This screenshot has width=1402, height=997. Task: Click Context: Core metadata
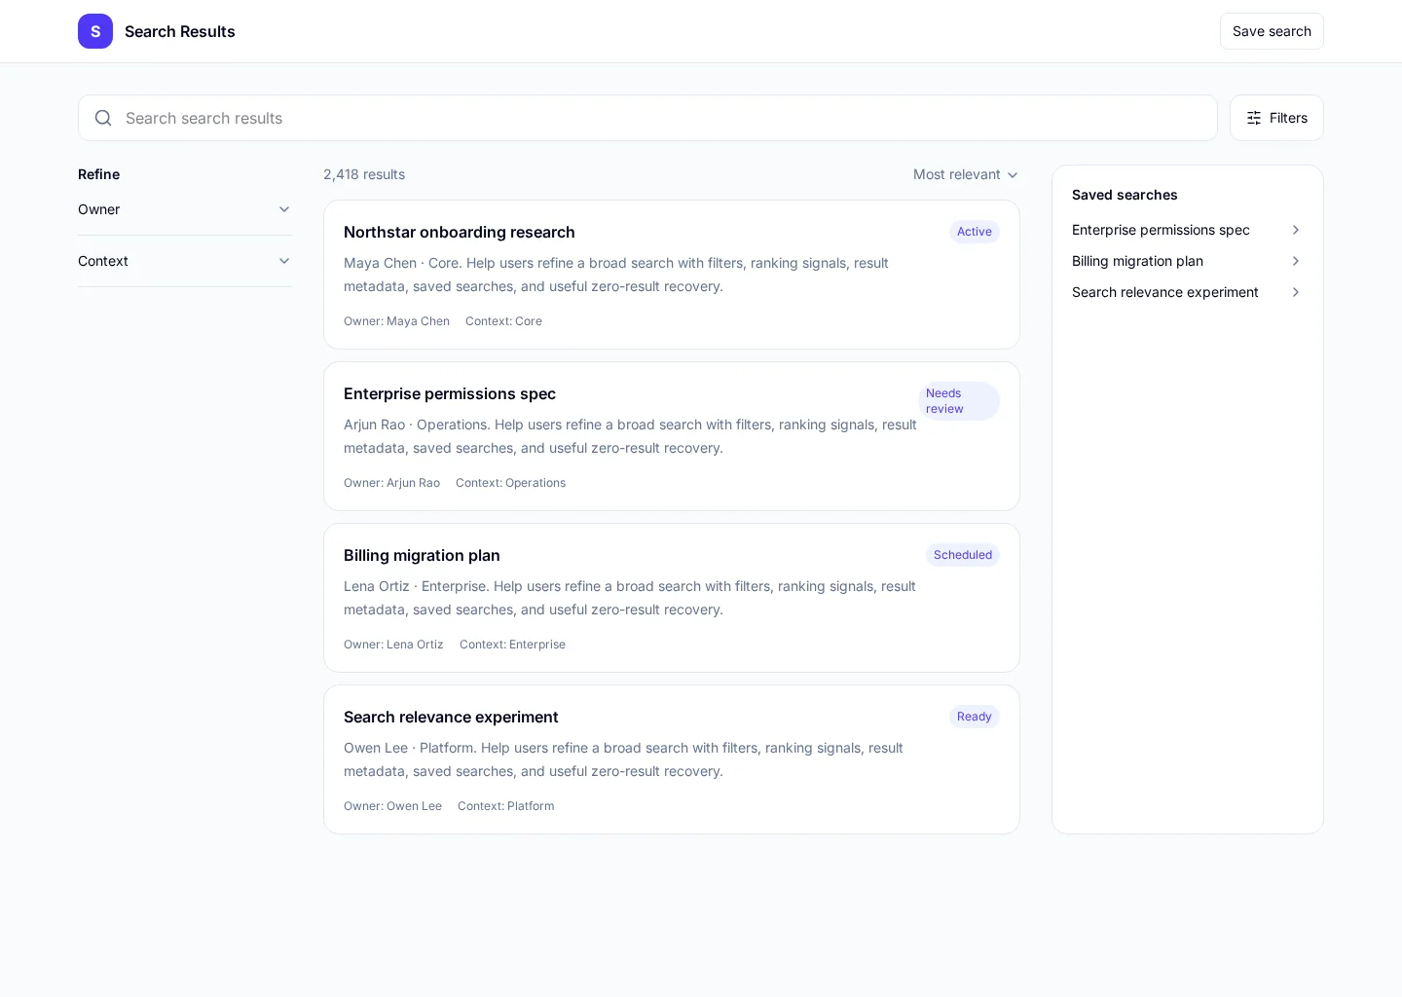pyautogui.click(x=503, y=321)
